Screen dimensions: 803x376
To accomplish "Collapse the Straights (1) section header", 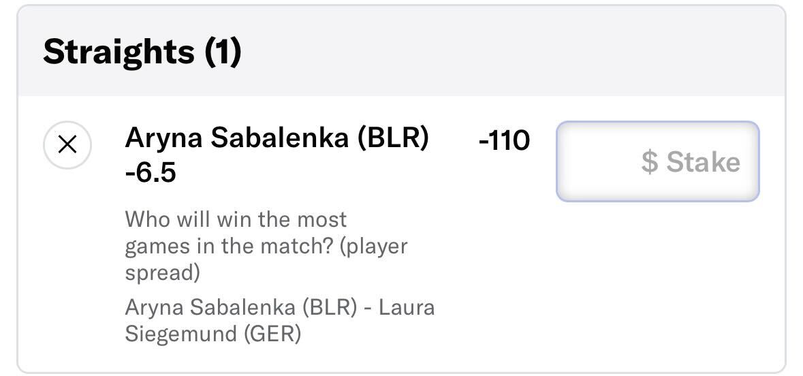I will pyautogui.click(x=402, y=51).
